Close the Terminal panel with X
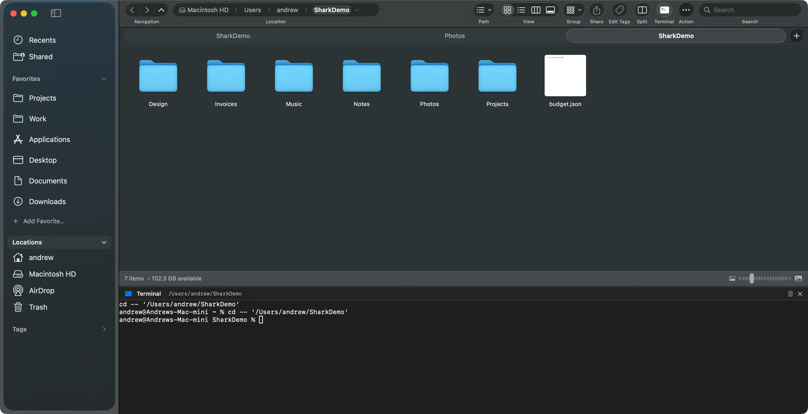 (x=800, y=294)
